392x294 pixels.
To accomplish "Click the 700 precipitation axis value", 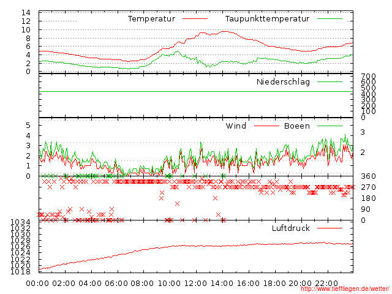I will [x=368, y=76].
